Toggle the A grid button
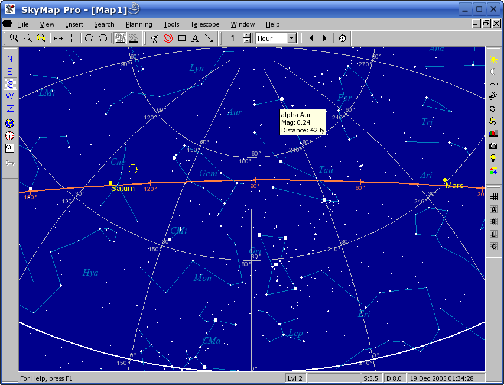Image resolution: width=504 pixels, height=385 pixels. 494,209
